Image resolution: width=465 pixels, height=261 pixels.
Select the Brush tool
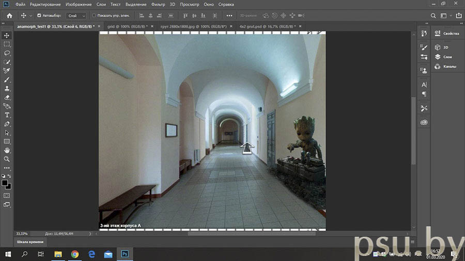pyautogui.click(x=7, y=79)
